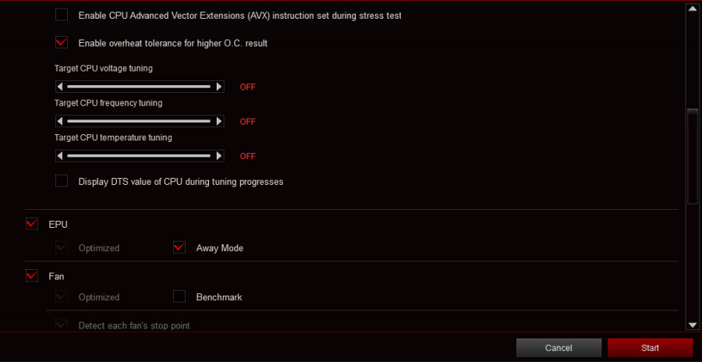
Task: Click left arrow of CPU frequency tuning slider
Action: tap(60, 121)
